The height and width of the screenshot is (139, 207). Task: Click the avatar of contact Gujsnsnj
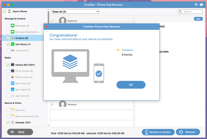63,20
